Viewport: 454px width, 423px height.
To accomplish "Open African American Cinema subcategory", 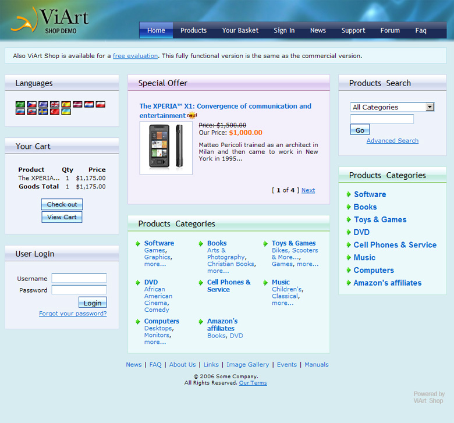I will [x=158, y=296].
